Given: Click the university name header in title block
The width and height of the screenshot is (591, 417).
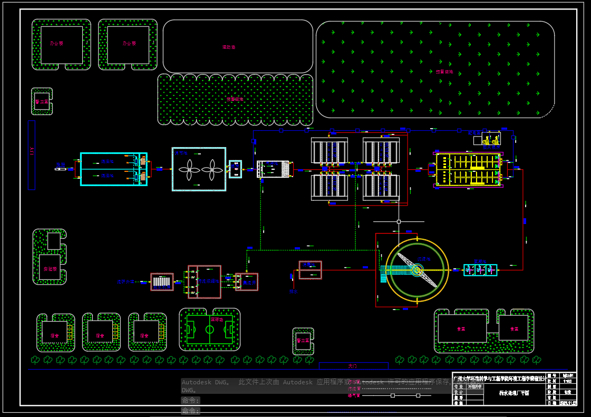Looking at the screenshot, I should pyautogui.click(x=499, y=379).
